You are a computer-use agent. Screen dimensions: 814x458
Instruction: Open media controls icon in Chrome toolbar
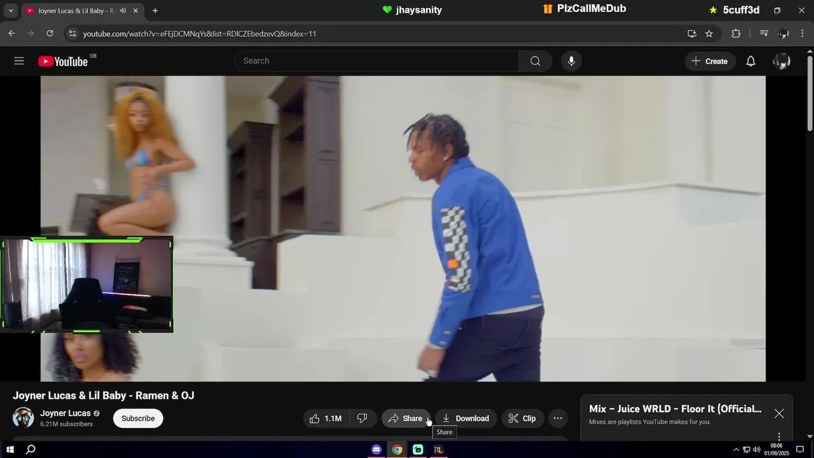point(764,33)
